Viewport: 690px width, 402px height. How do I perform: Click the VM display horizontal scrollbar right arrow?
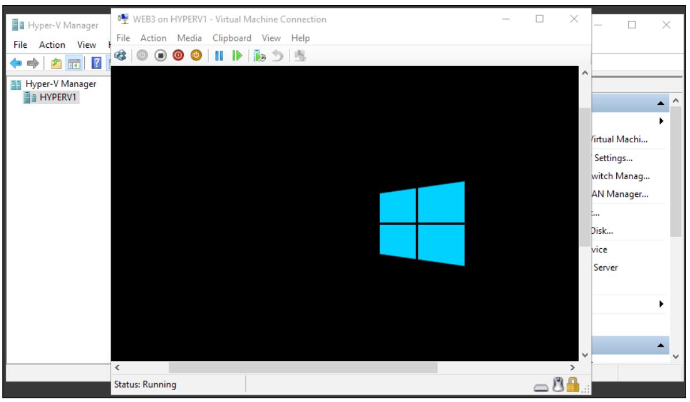click(x=572, y=367)
